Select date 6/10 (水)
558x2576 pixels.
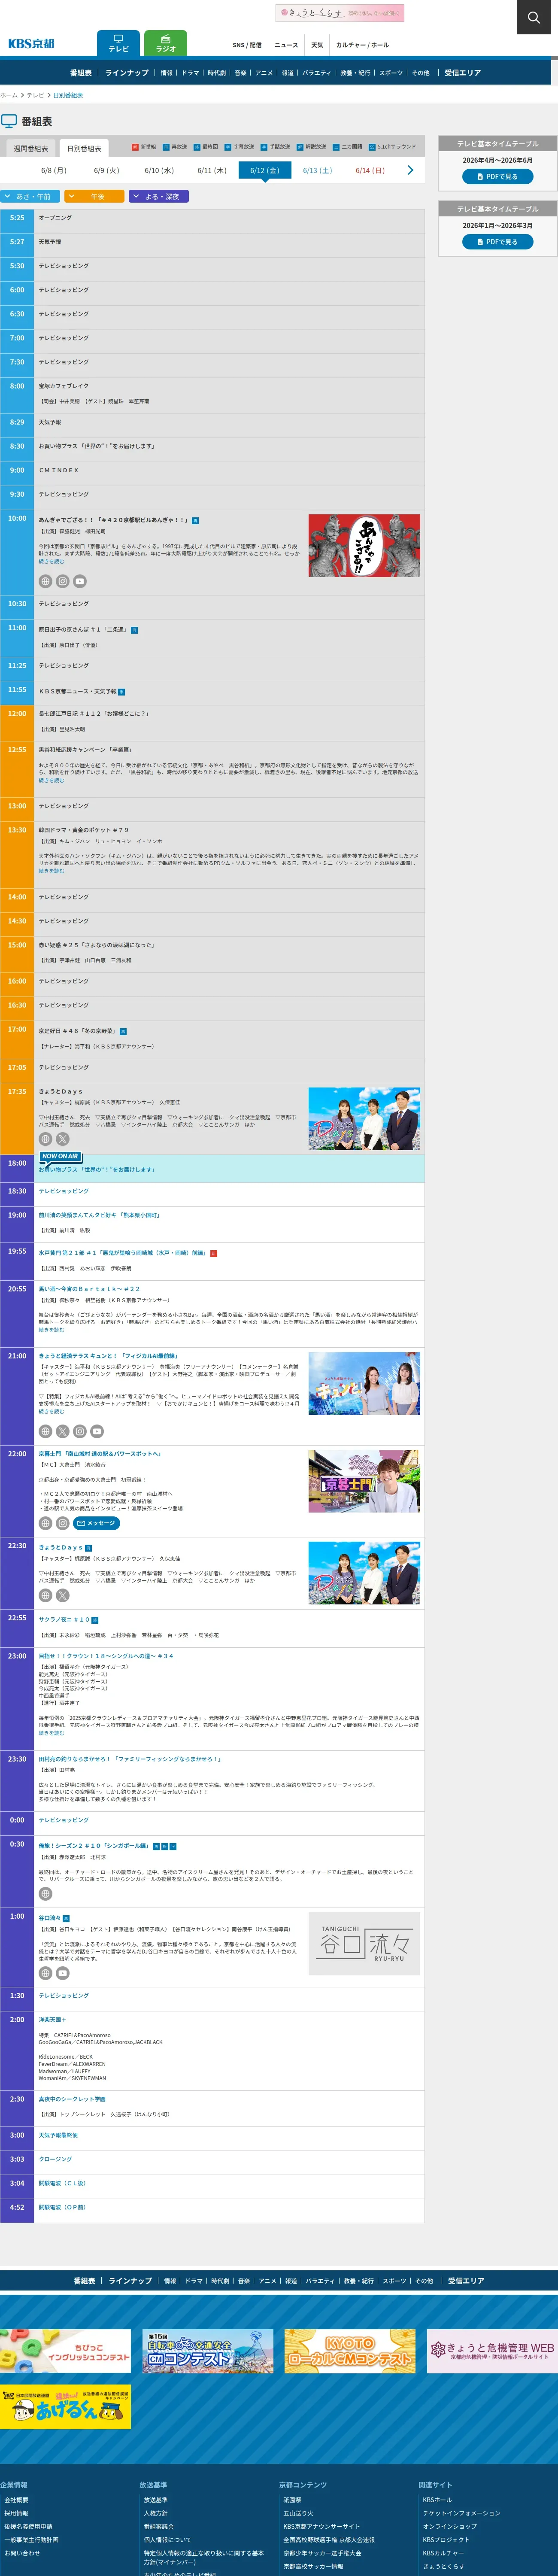coord(159,170)
